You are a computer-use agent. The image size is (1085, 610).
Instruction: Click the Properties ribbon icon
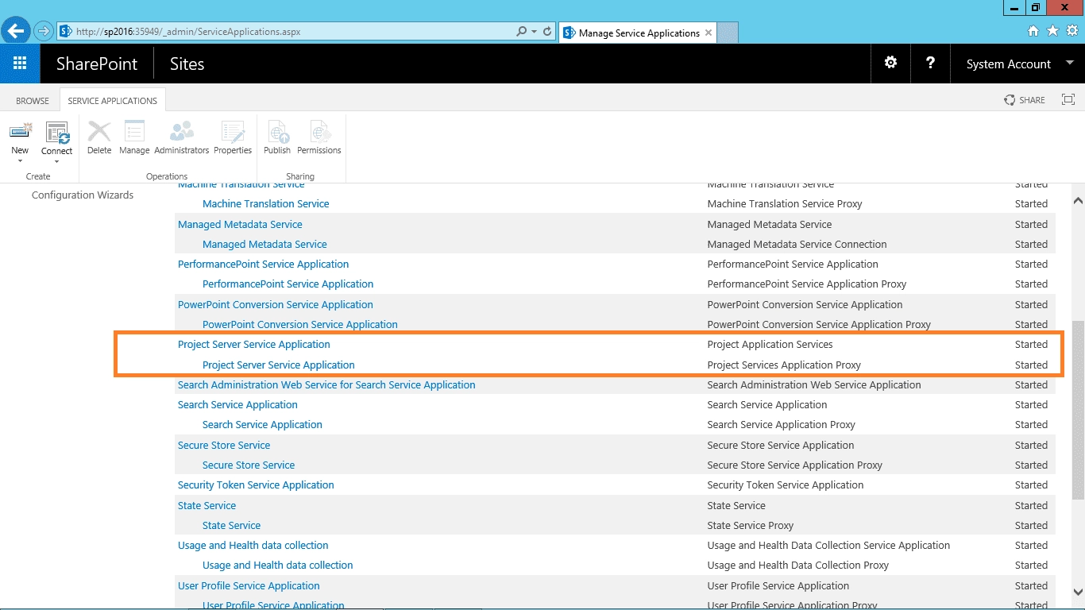click(x=233, y=132)
